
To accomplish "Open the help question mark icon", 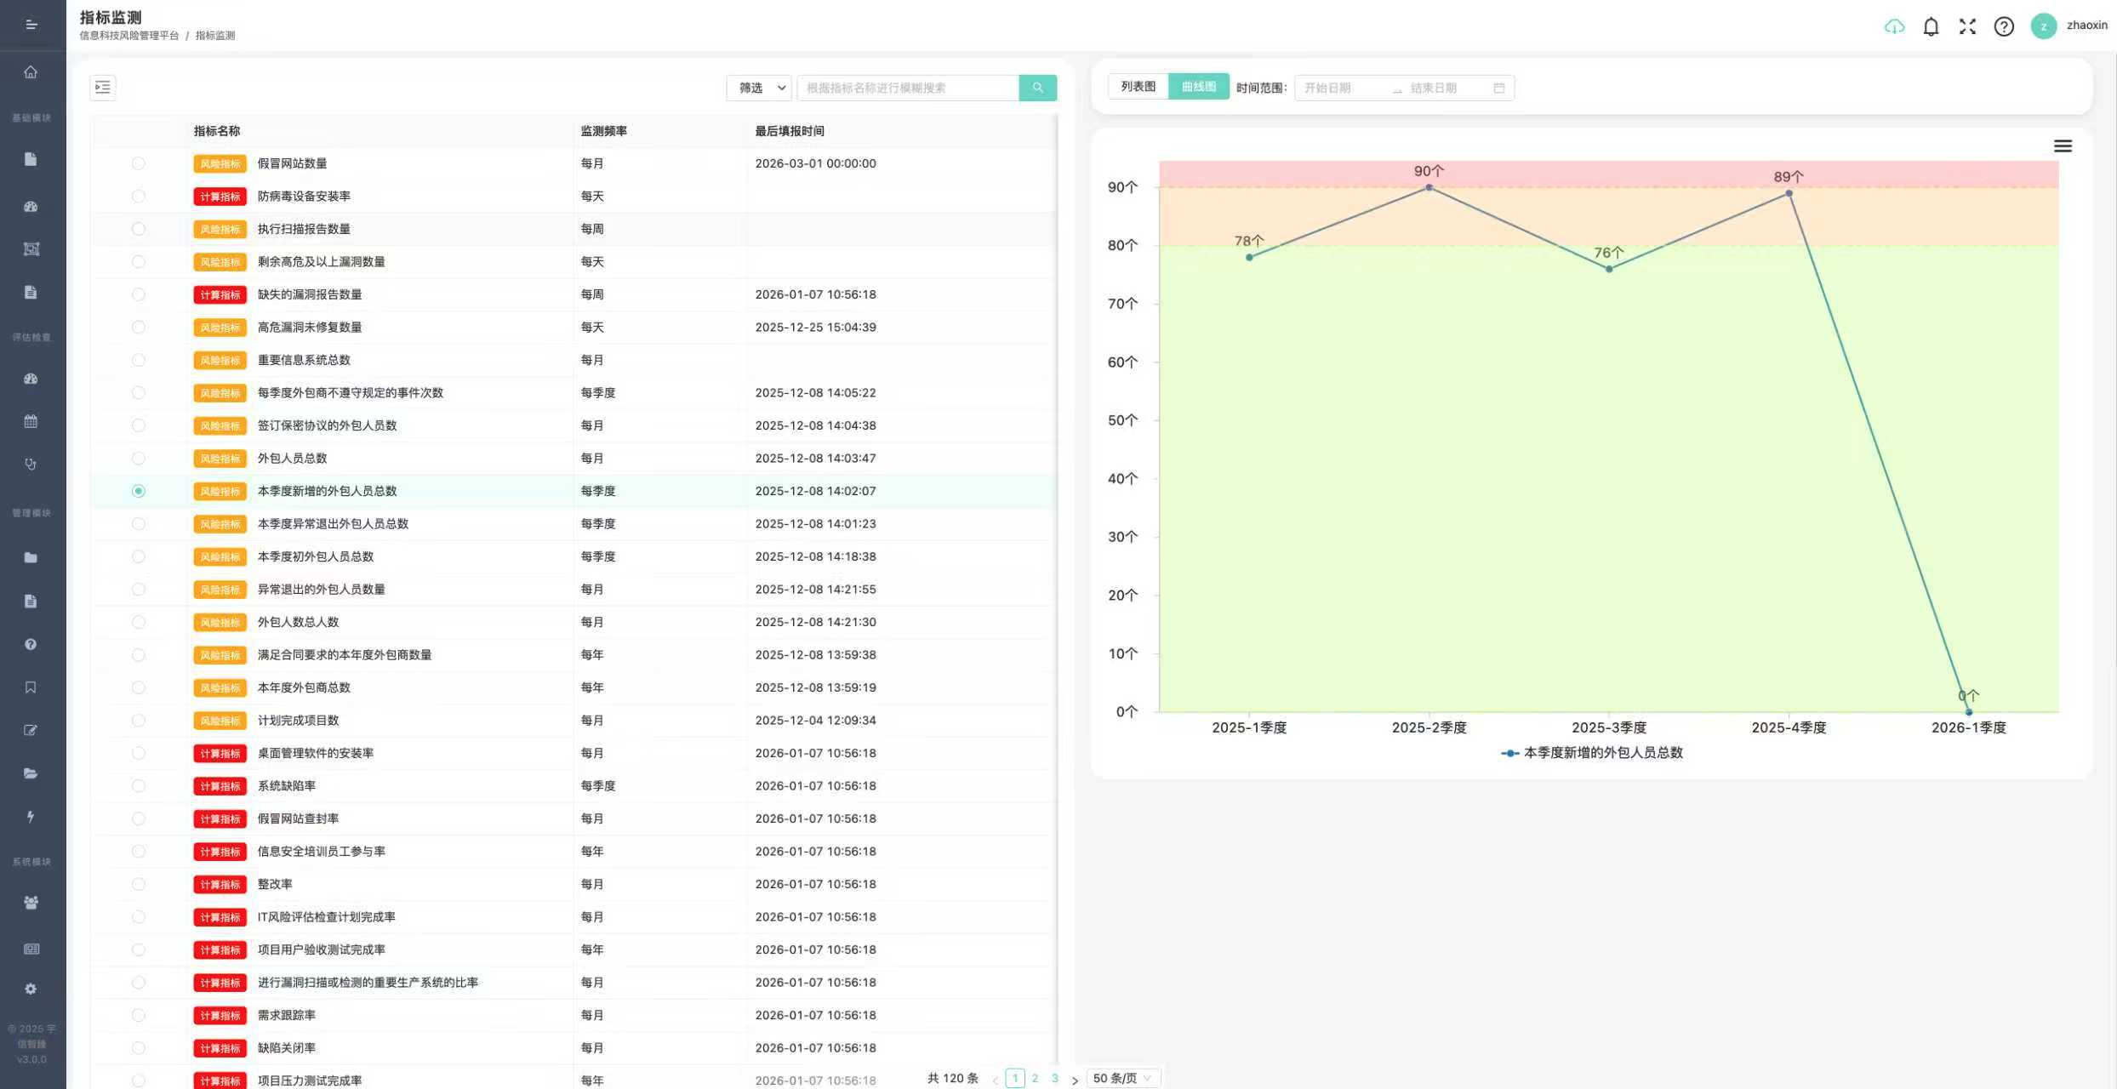I will click(2004, 26).
